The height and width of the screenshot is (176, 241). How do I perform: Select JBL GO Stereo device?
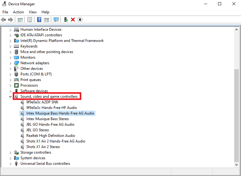38,130
